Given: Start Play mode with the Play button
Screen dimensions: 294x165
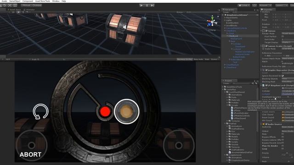Looking at the screenshot, I should (141, 5).
